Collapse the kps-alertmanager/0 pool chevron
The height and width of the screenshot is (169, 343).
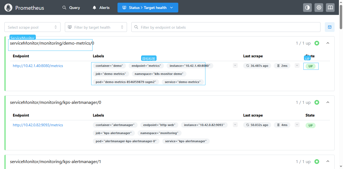click(x=328, y=102)
